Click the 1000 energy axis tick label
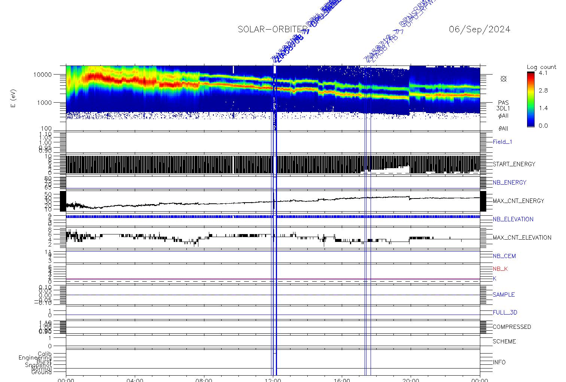566x382 pixels. pos(44,103)
